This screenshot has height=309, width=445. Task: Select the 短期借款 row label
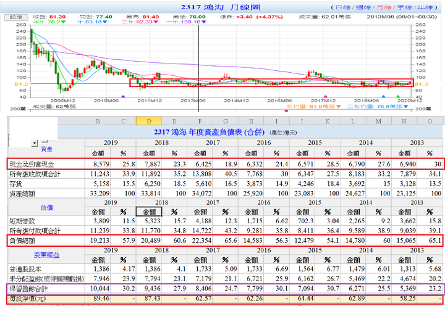coord(22,221)
